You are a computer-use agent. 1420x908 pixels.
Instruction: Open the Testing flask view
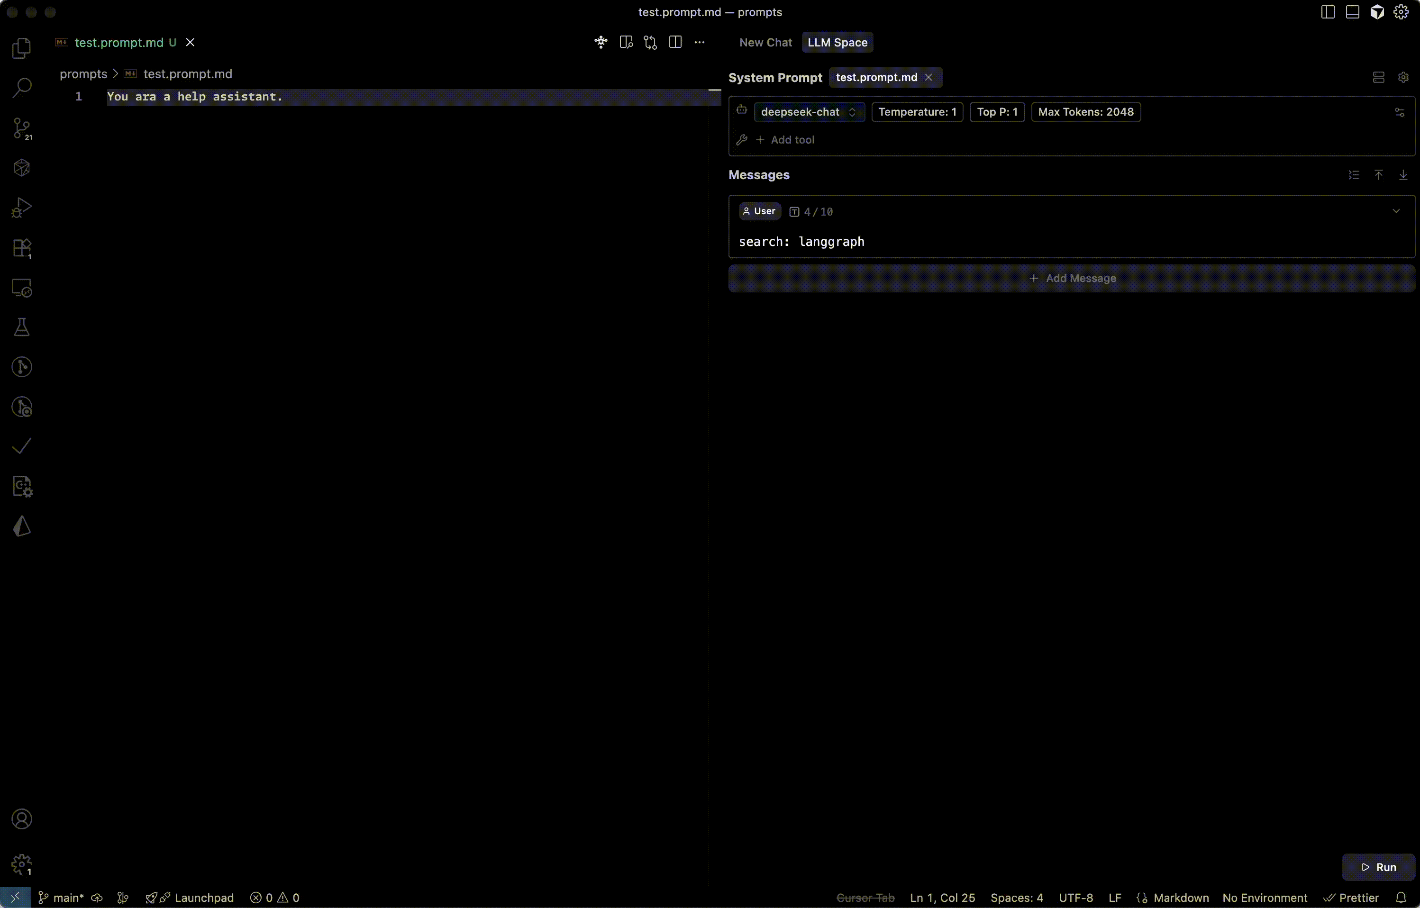point(22,327)
